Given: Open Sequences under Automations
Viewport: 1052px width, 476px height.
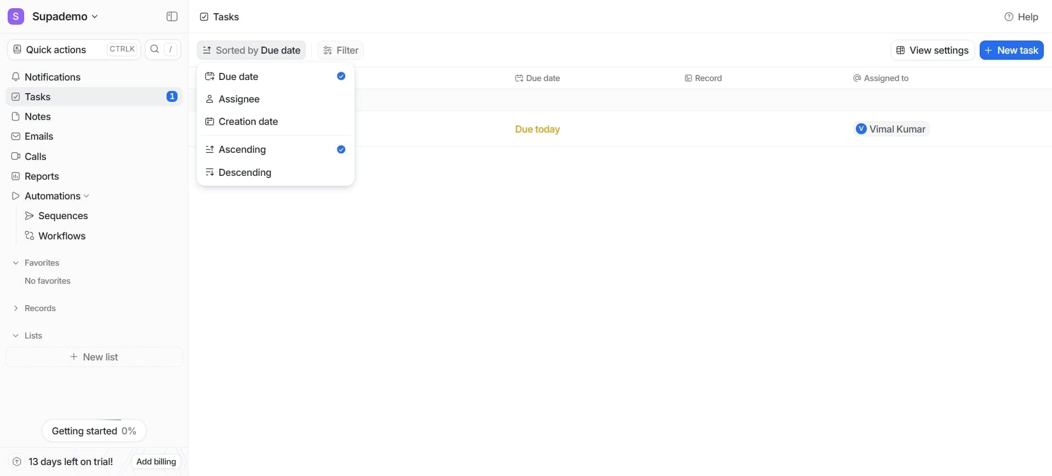Looking at the screenshot, I should pos(101,215).
